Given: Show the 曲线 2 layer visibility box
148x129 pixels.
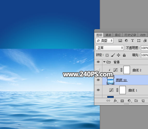Looking at the screenshot, I should (x=98, y=70).
